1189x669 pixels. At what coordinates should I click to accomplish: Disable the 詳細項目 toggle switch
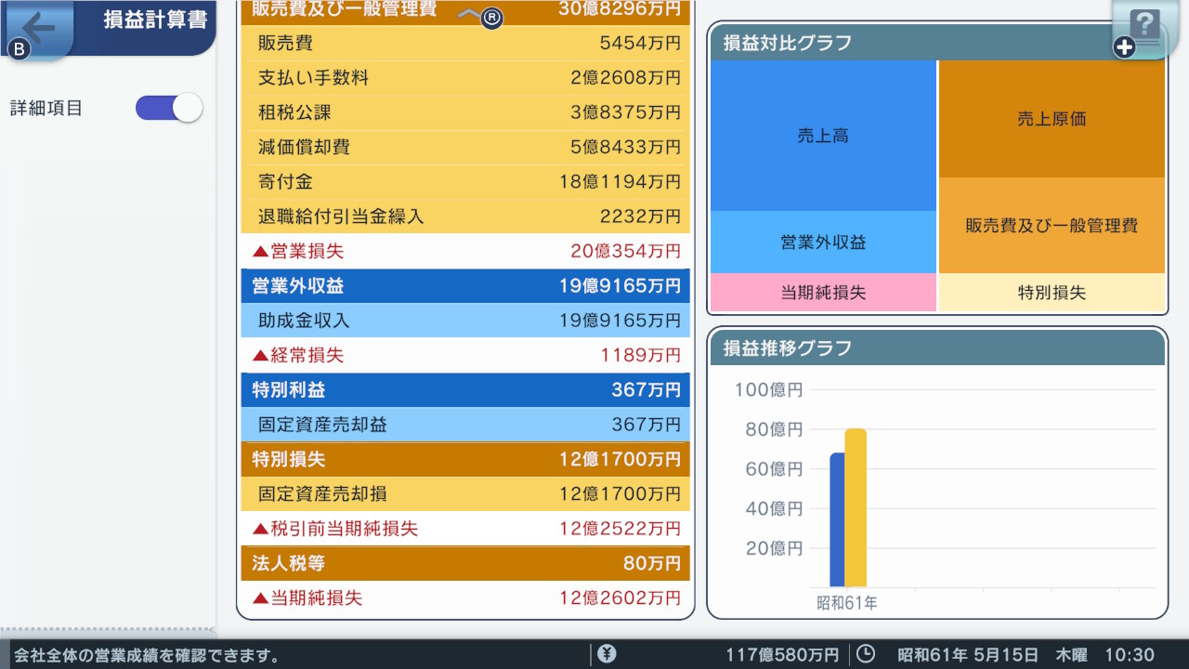(168, 108)
